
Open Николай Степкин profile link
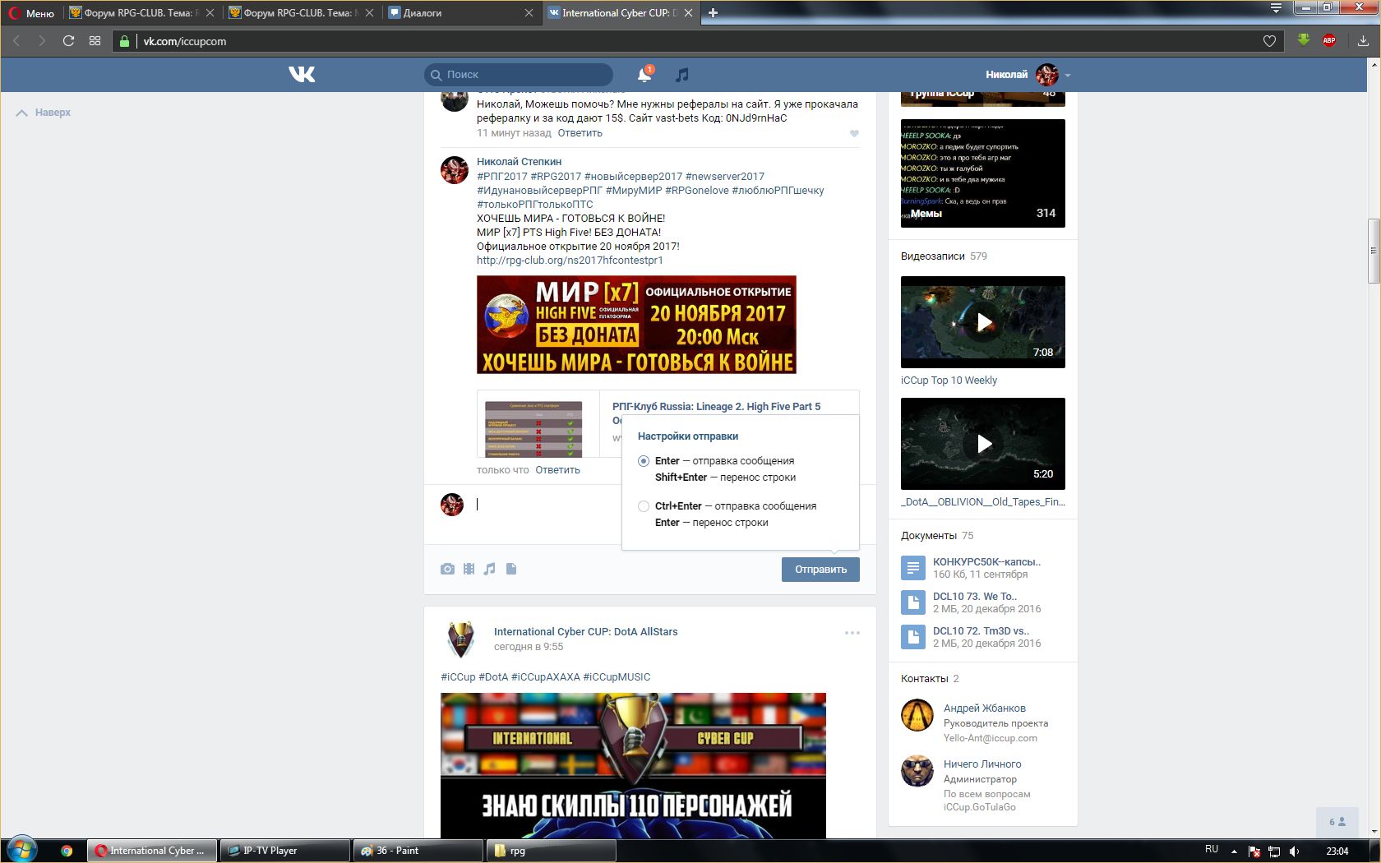click(519, 162)
